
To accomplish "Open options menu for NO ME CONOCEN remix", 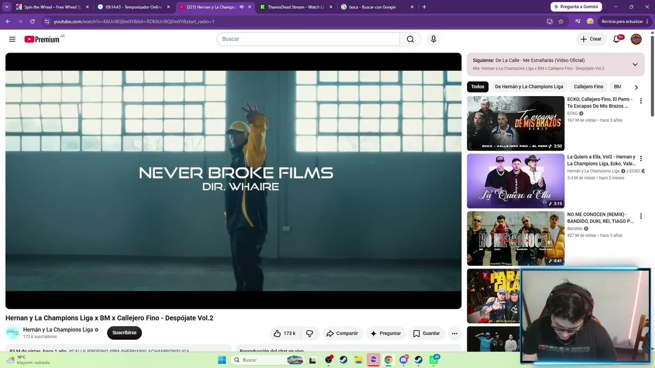I will pos(641,216).
